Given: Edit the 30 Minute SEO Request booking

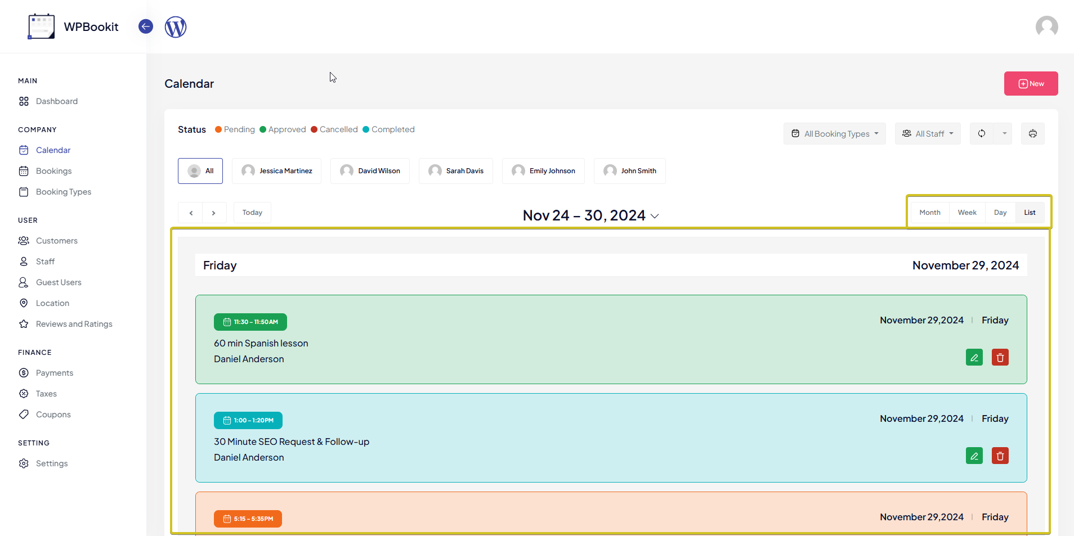Looking at the screenshot, I should click(974, 456).
